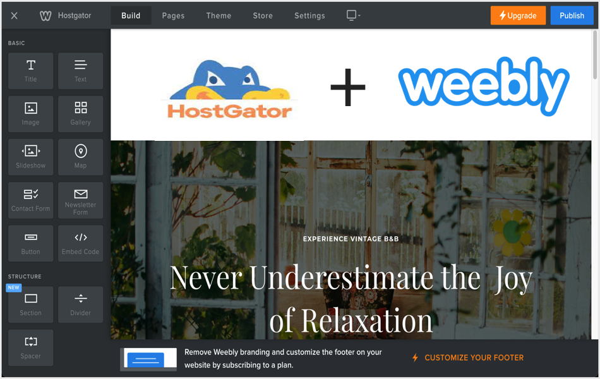Open the device preview dropdown
The height and width of the screenshot is (379, 600).
pyautogui.click(x=353, y=15)
